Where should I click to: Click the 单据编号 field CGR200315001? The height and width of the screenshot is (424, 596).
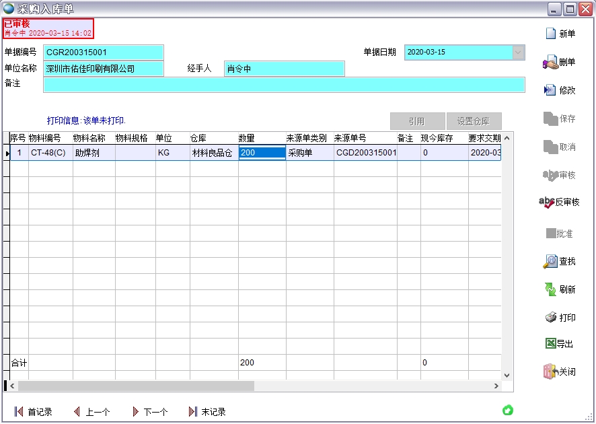pyautogui.click(x=104, y=52)
